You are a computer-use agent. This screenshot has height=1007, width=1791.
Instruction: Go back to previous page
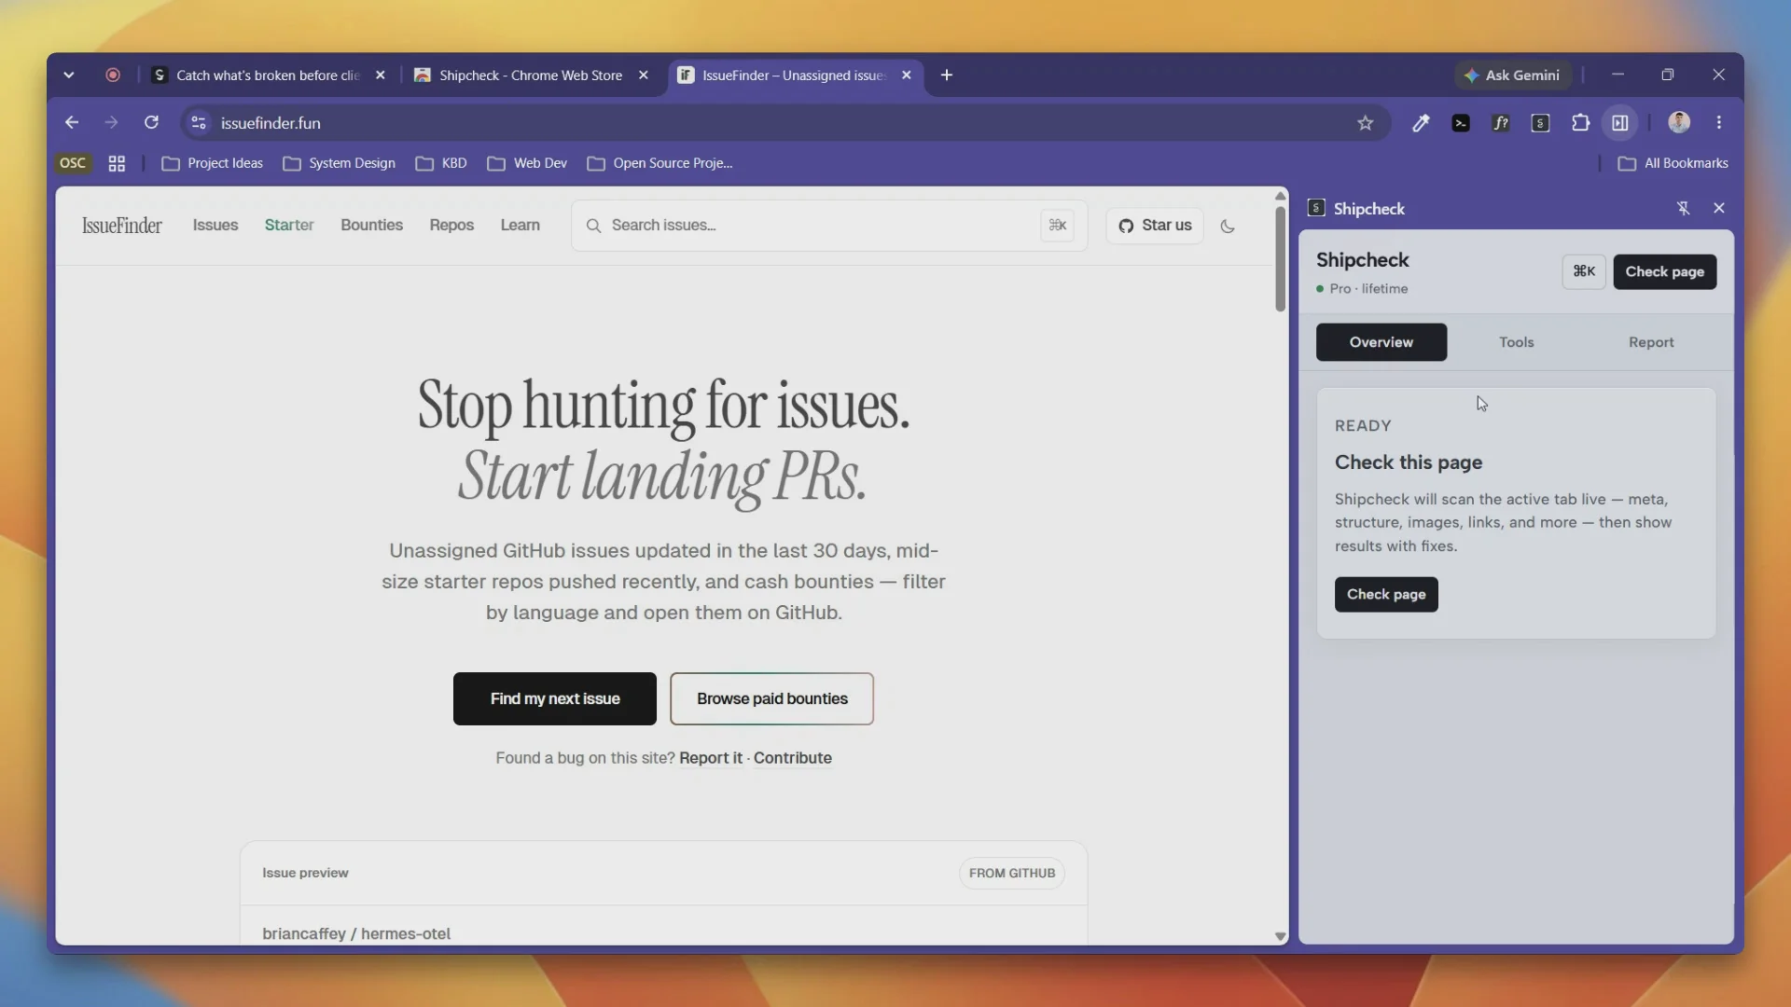(x=72, y=123)
